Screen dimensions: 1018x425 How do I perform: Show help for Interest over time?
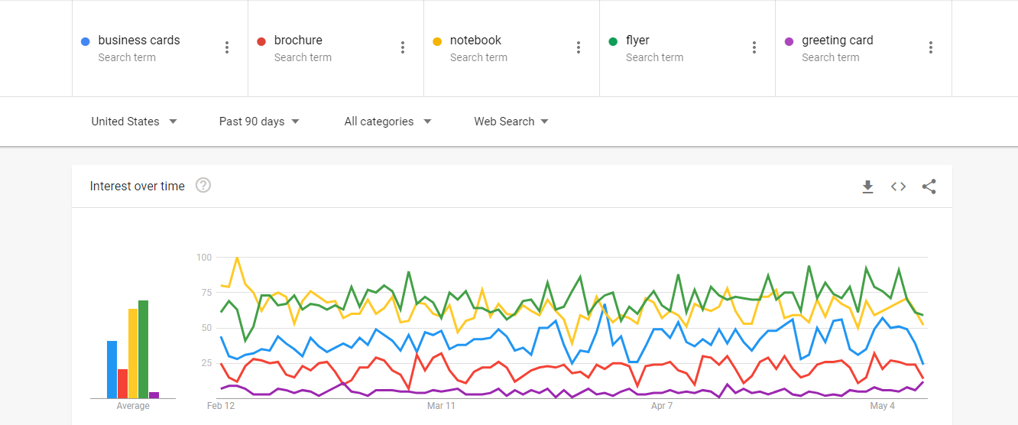(203, 185)
